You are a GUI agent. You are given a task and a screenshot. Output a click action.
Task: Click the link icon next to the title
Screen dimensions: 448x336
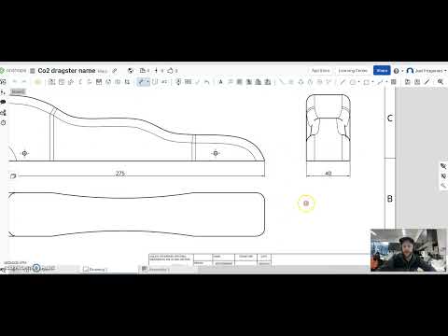tap(115, 71)
